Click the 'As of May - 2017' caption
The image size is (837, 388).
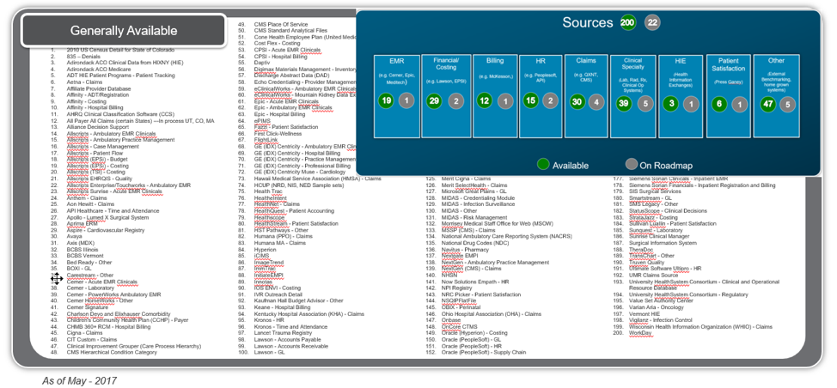[x=79, y=380]
